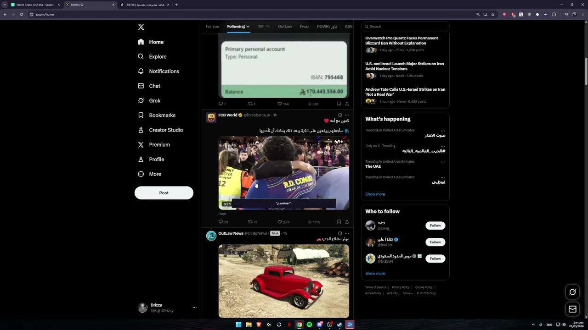Click Grok explain icon on OutLaw News post
The height and width of the screenshot is (330, 588).
[340, 233]
